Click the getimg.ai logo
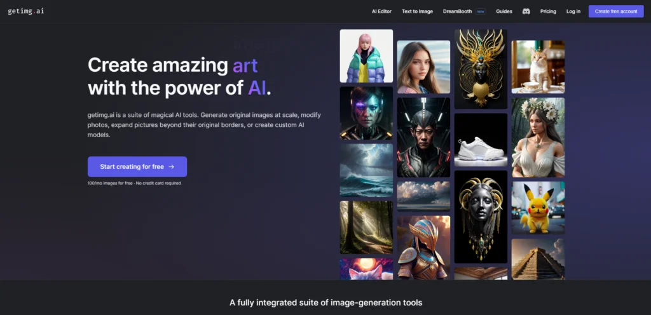 click(25, 11)
